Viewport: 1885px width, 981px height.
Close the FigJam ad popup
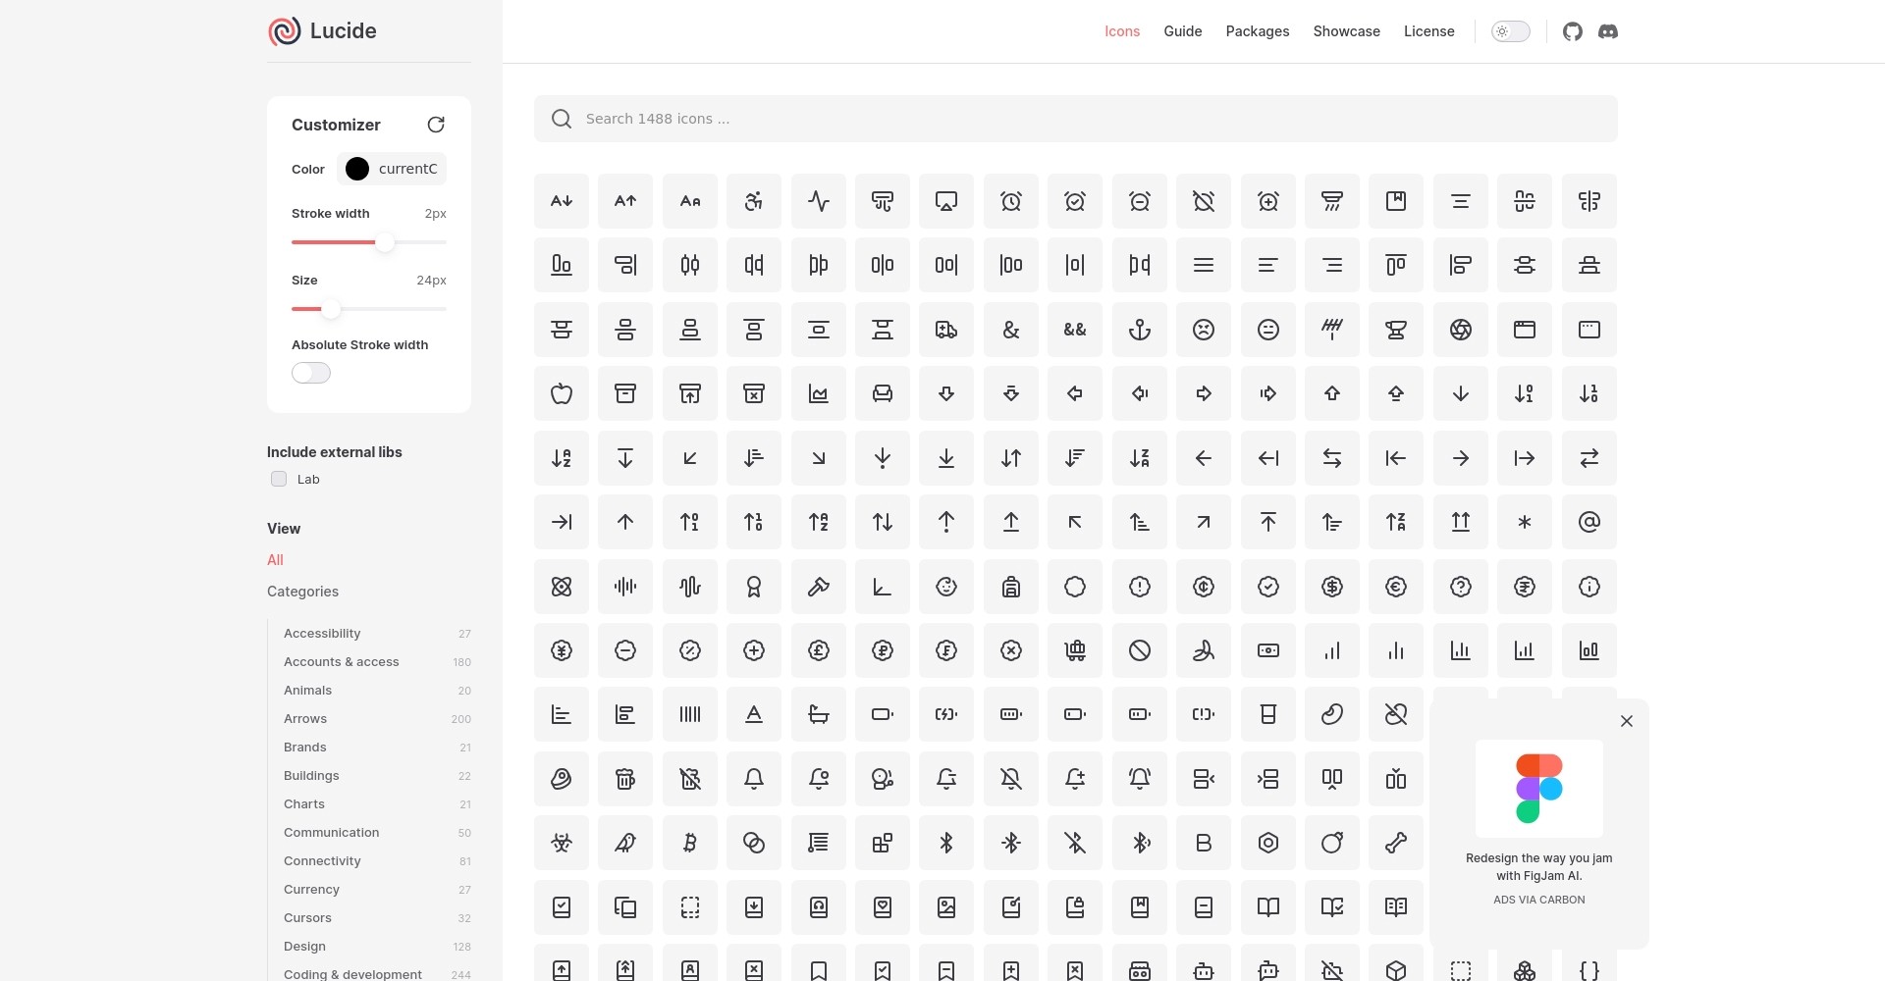pyautogui.click(x=1627, y=721)
